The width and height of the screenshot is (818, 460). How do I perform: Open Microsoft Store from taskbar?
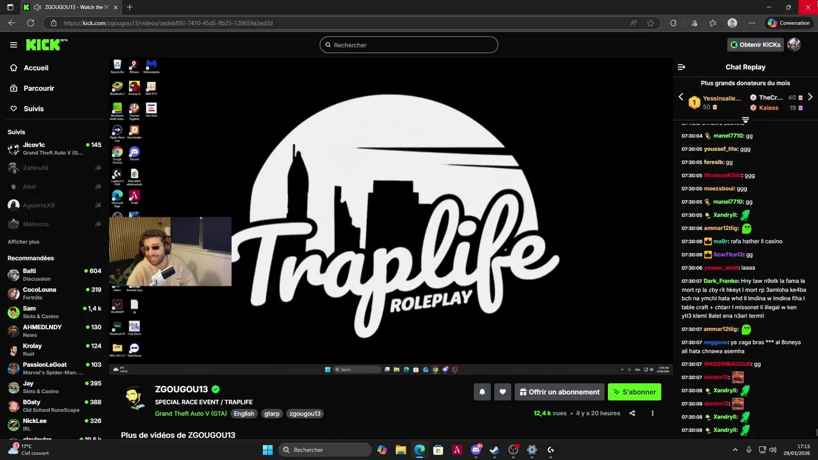438,450
